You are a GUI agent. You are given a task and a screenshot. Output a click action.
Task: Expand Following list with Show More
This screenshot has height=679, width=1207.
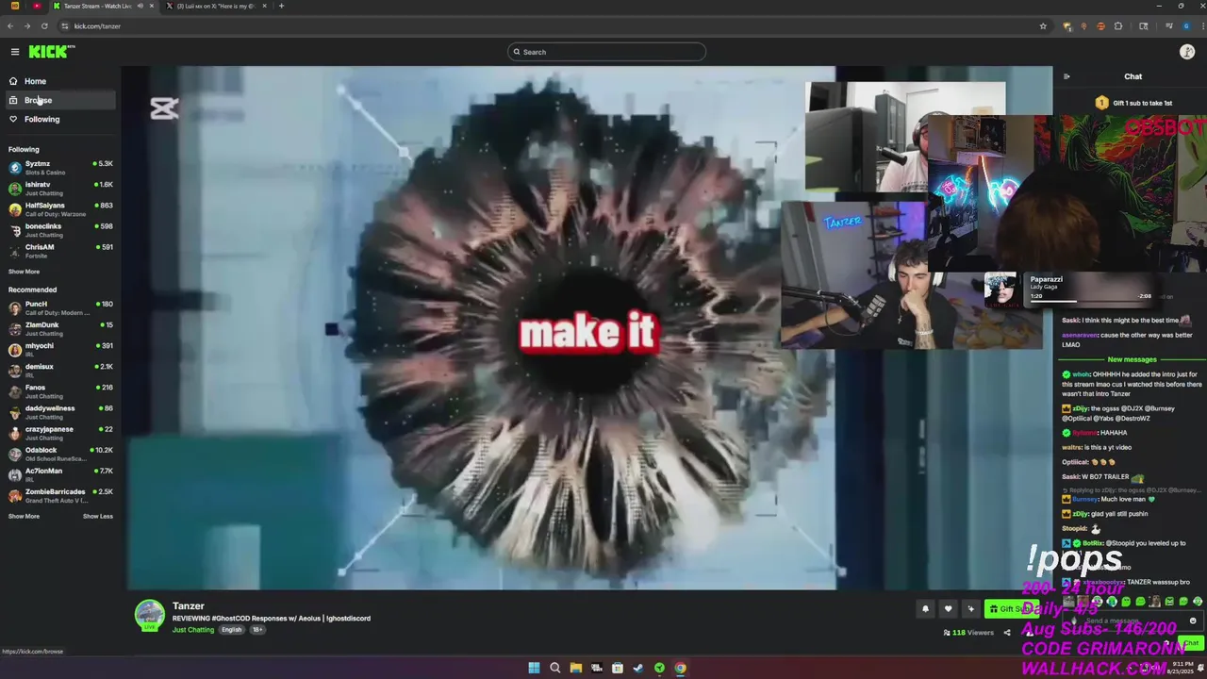tap(24, 272)
